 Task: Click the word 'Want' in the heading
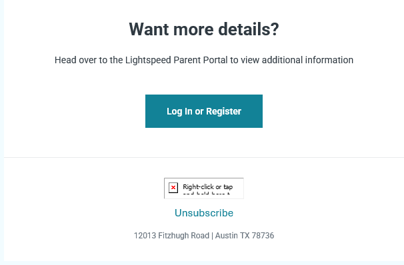149,29
